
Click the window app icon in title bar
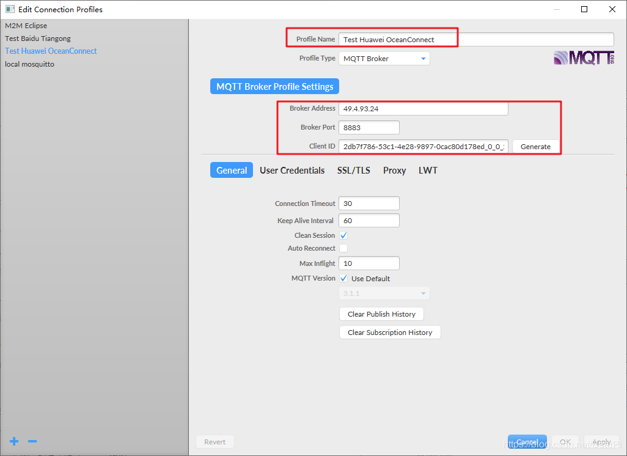[10, 9]
